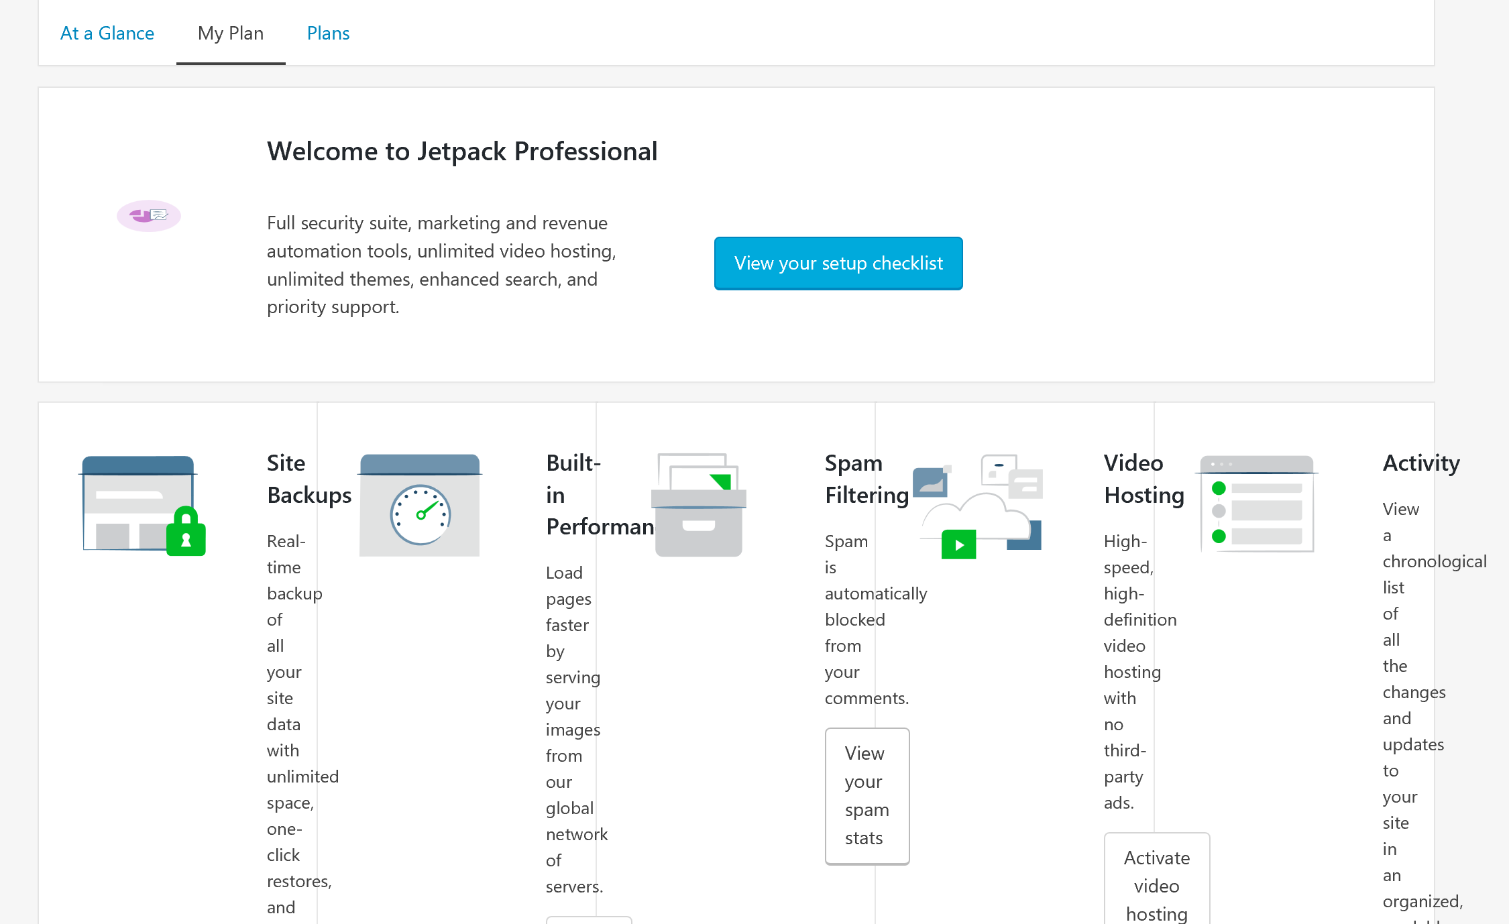1509x924 pixels.
Task: Click the Jetpack plan badge icon
Action: pos(149,216)
